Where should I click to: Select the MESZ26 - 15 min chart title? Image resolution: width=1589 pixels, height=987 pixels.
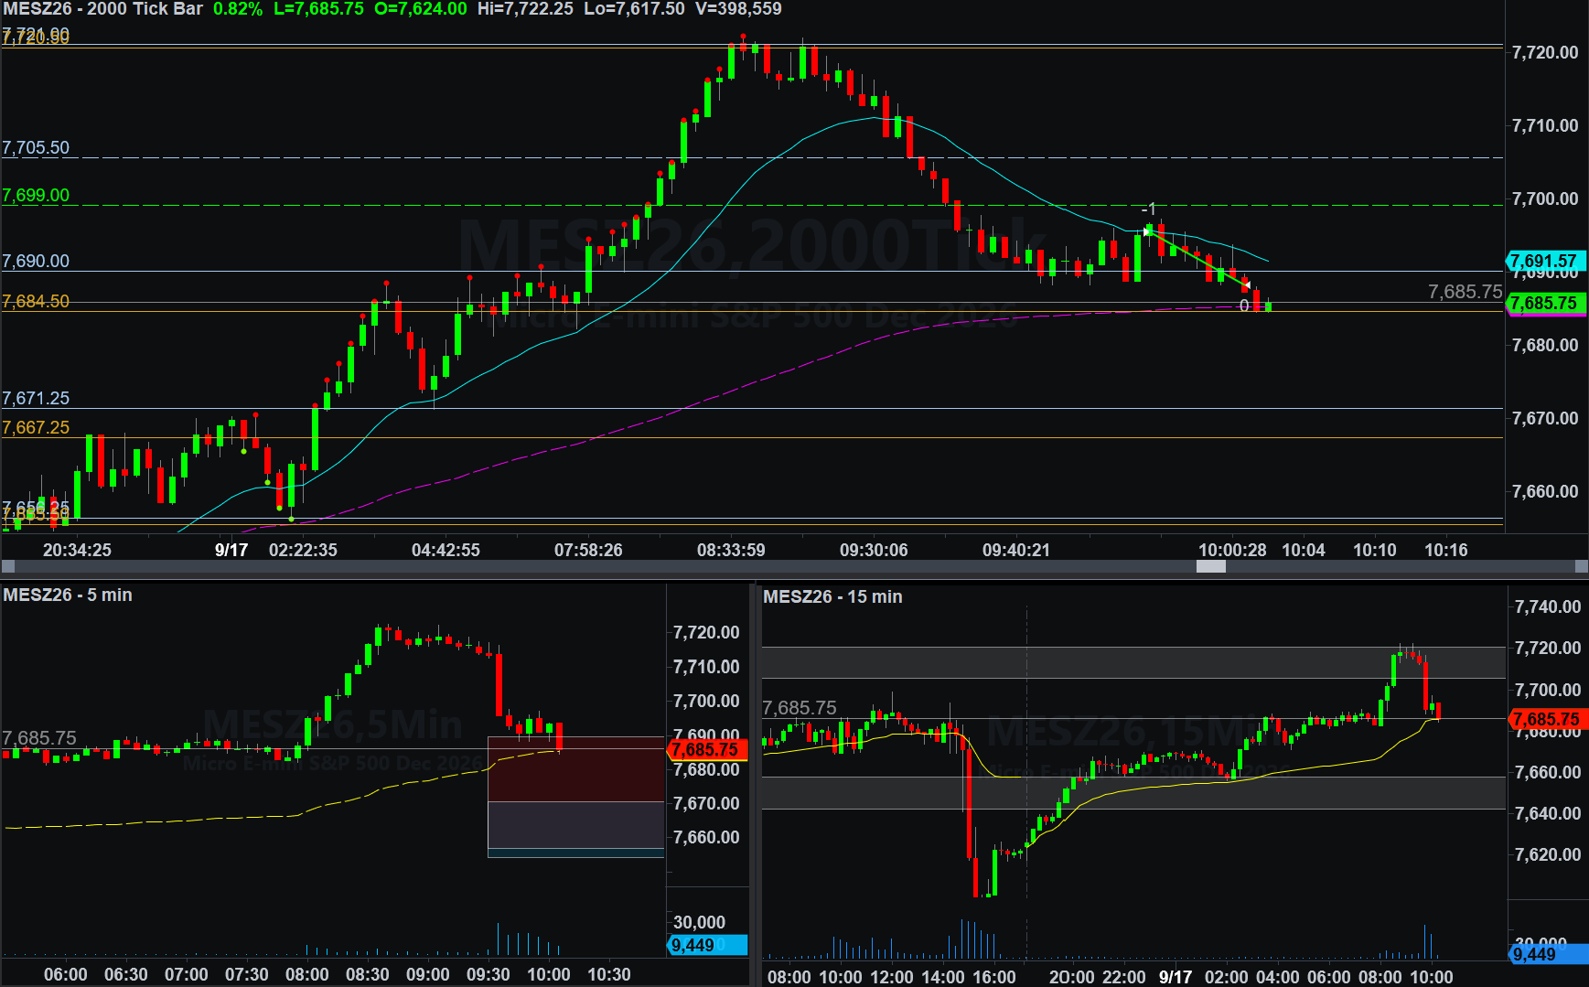[x=832, y=597]
